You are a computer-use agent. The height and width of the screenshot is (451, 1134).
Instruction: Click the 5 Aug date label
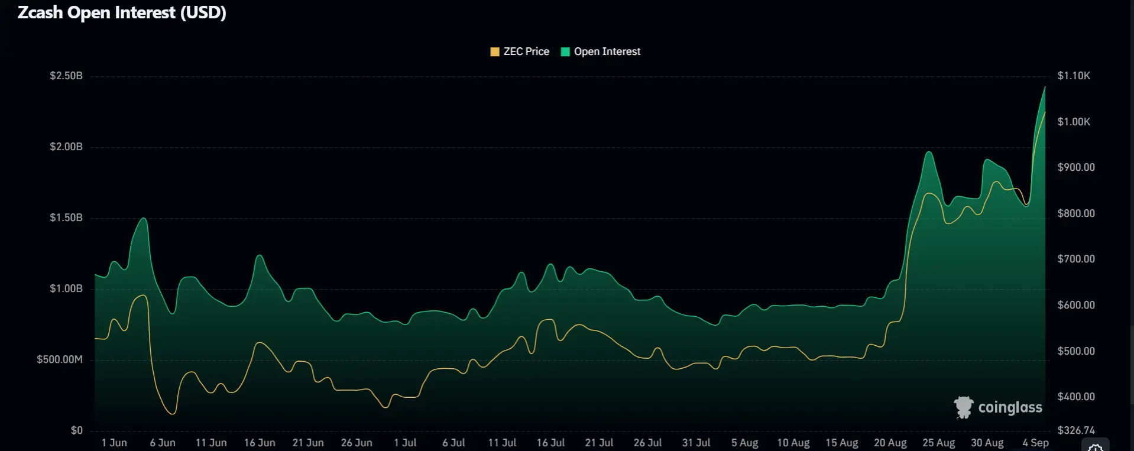[x=744, y=443]
